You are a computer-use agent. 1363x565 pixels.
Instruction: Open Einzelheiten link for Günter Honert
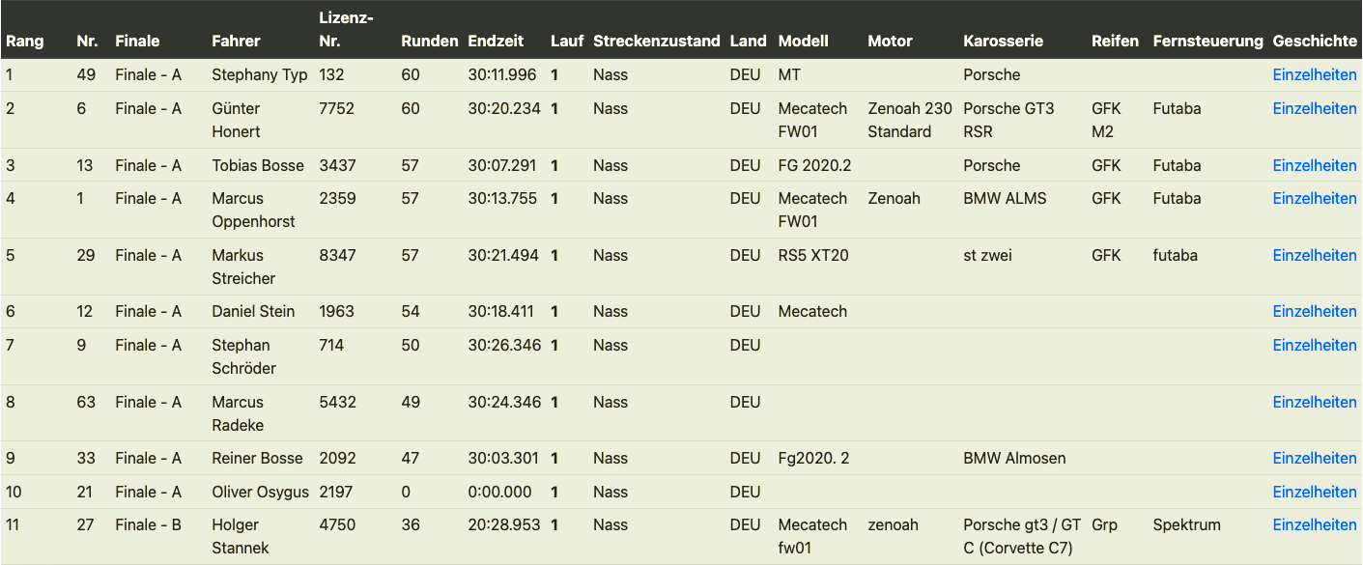(x=1315, y=108)
